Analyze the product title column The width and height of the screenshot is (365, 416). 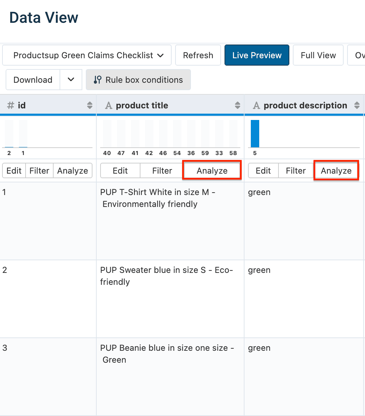point(212,171)
